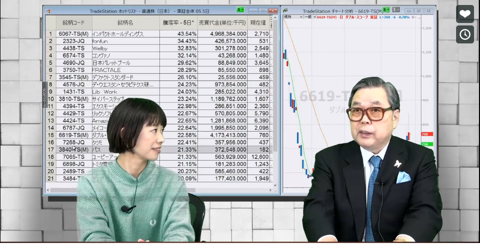480x244 pixels.
Task: Click the gray I interval-link button in chart title bar
Action: click(x=396, y=10)
